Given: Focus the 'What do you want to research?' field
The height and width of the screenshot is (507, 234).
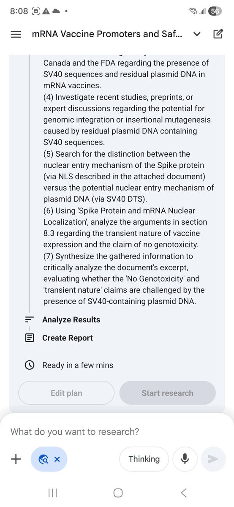Looking at the screenshot, I should [75, 432].
